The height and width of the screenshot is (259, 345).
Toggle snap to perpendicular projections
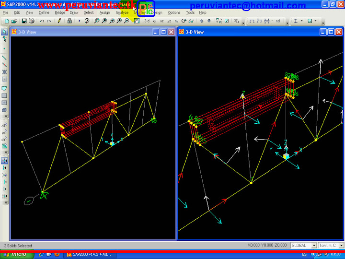(4, 182)
